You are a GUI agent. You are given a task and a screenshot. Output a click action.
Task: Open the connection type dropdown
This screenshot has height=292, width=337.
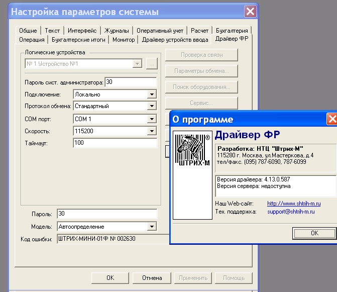tap(152, 94)
